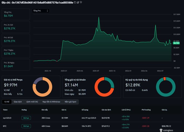Select the PnL 24 Giờ card

click(x=16, y=27)
